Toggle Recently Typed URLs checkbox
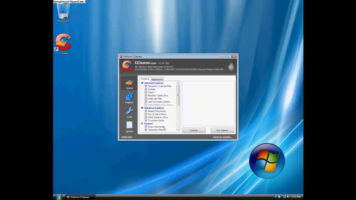Screen dimensions: 356x200 [x=146, y=96]
